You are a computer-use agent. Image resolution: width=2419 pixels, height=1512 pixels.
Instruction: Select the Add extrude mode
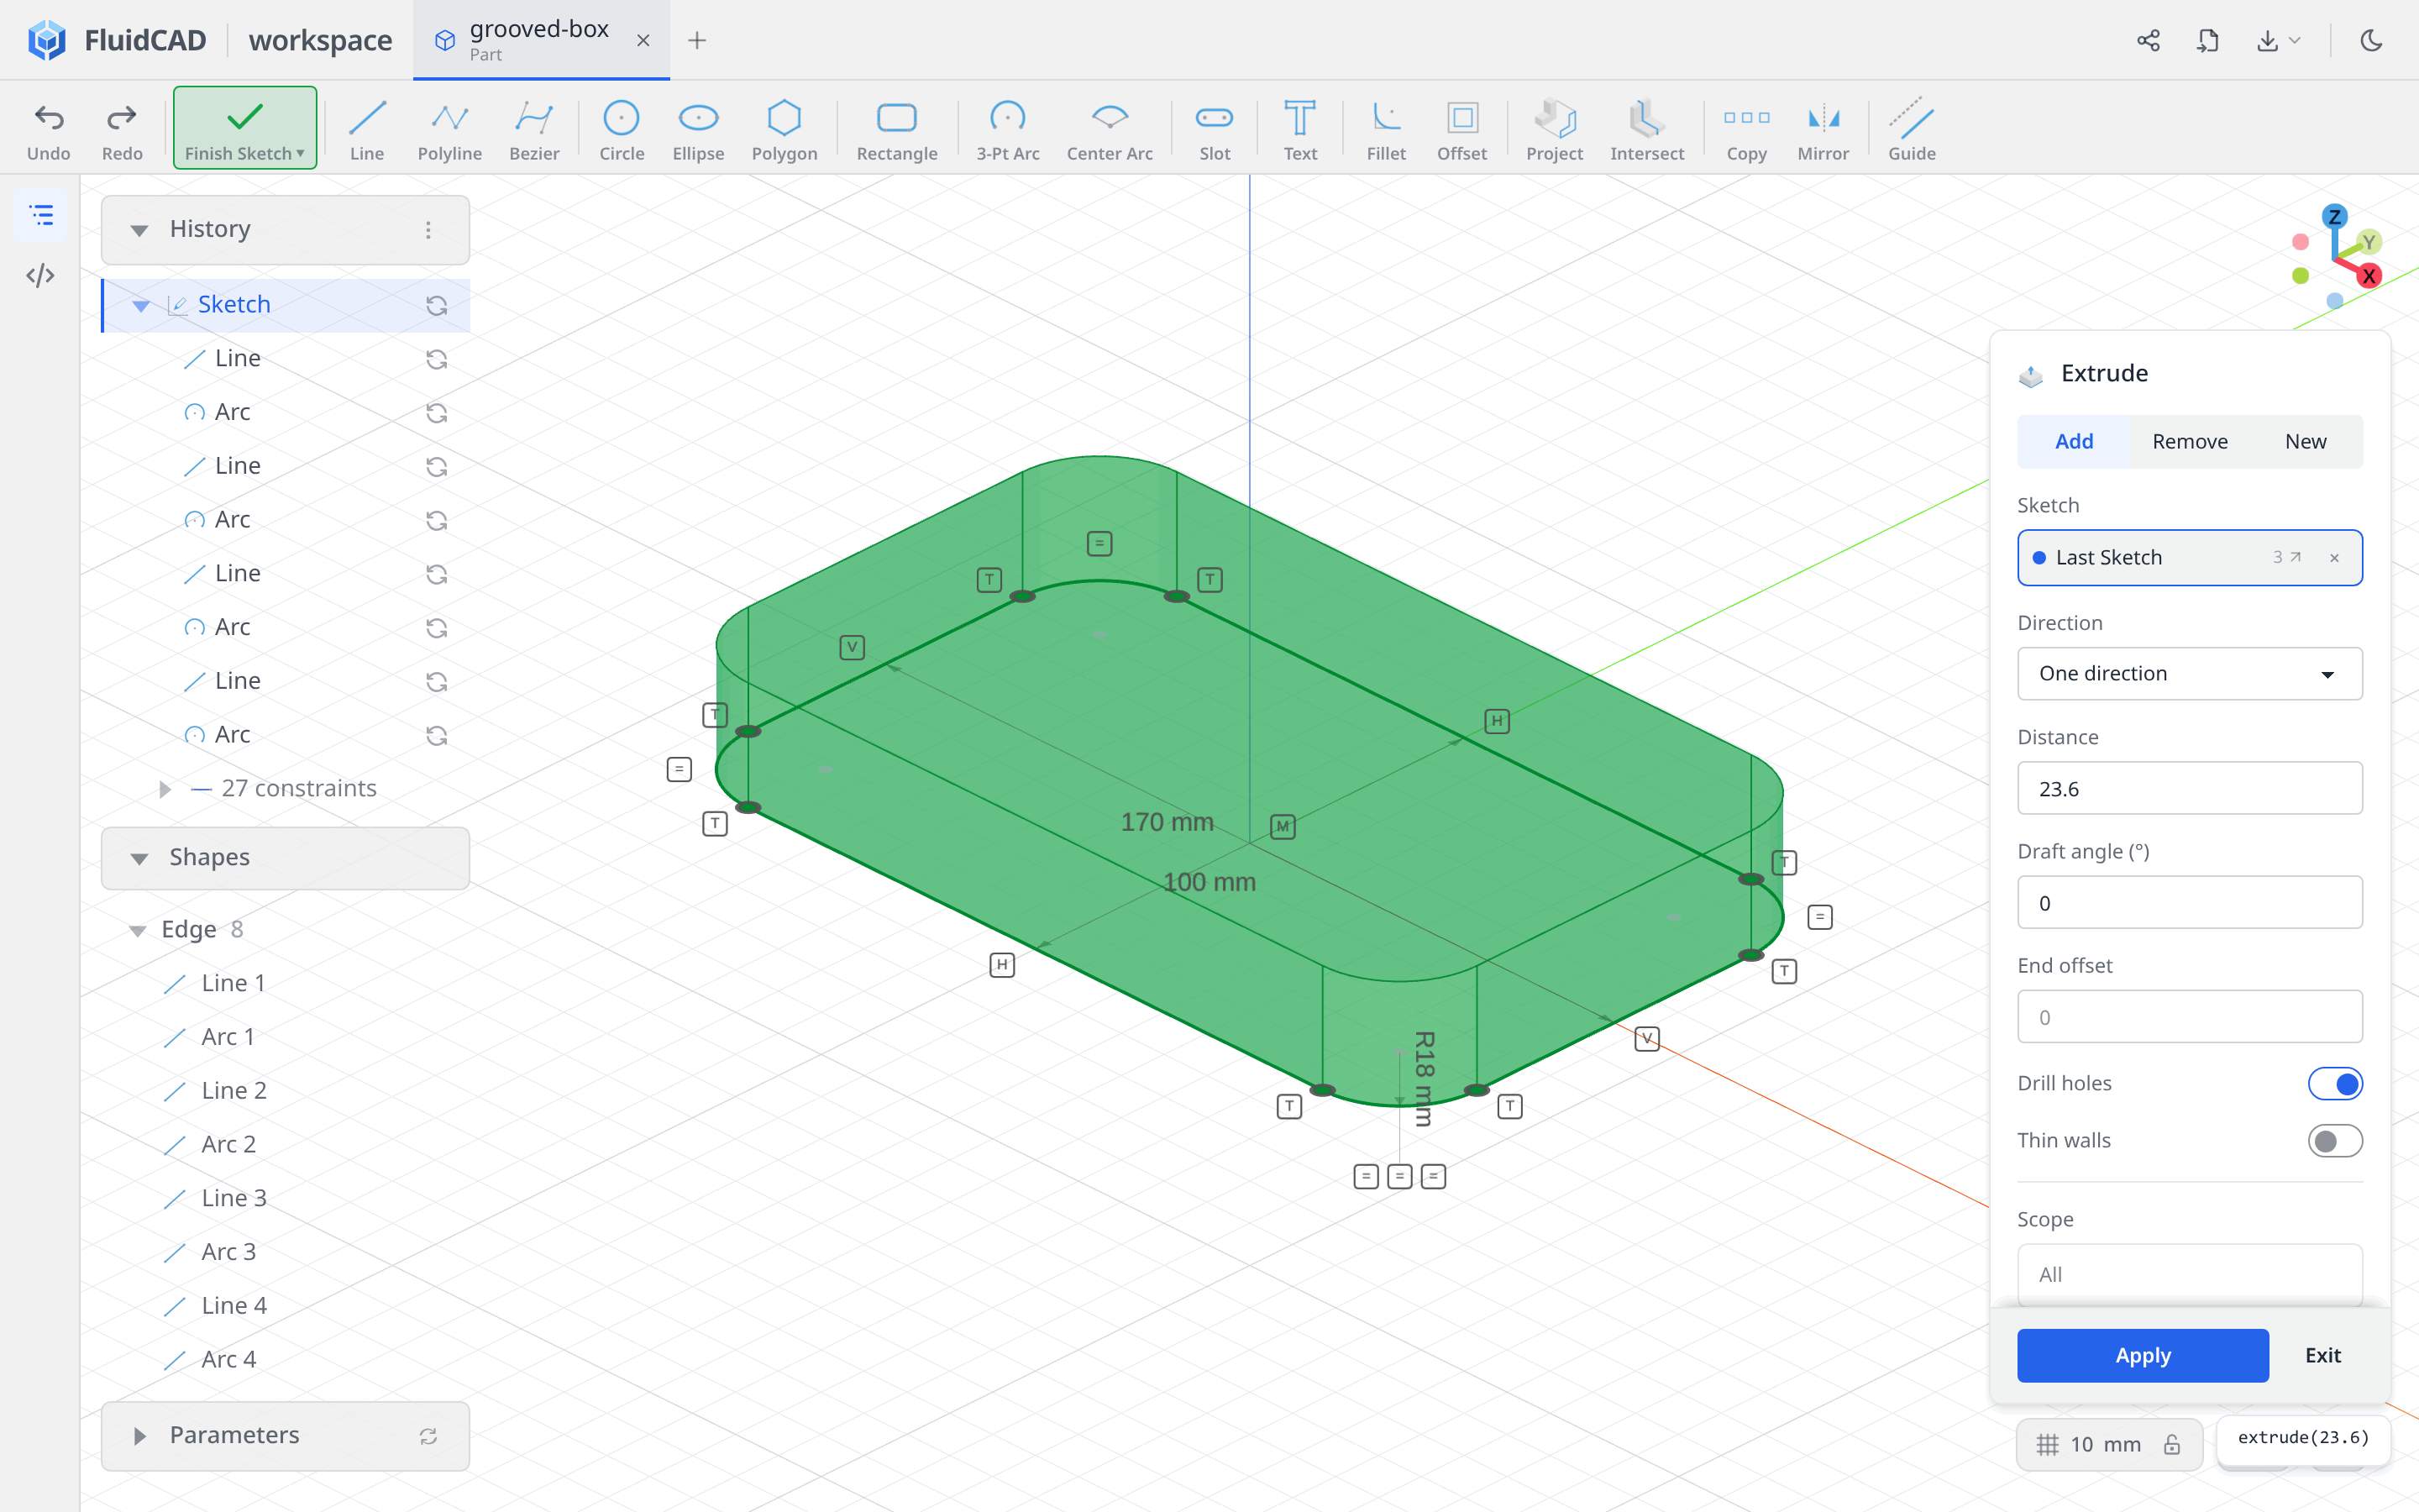(x=2074, y=441)
